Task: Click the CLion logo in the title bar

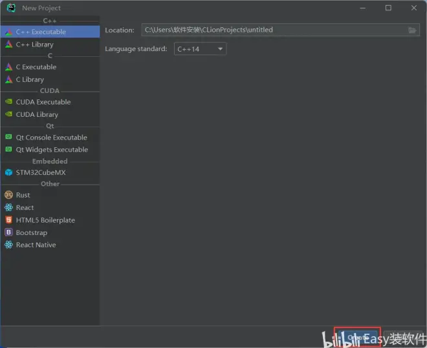Action: click(11, 8)
